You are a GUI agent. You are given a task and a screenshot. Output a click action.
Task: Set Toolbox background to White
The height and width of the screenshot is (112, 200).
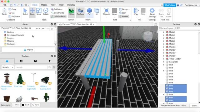16,105
